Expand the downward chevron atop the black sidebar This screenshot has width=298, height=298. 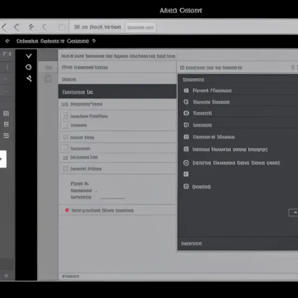(28, 56)
